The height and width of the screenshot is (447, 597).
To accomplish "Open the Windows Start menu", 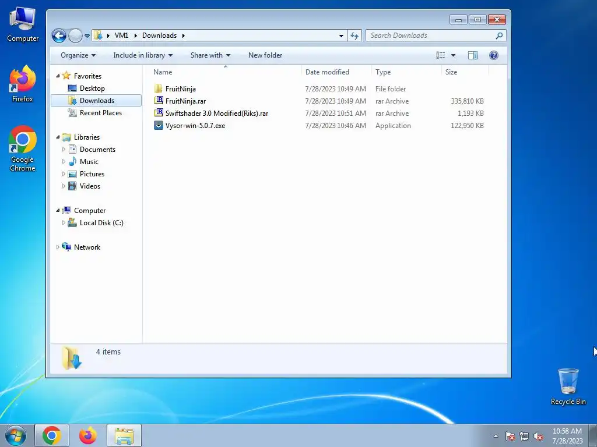I will coord(15,435).
